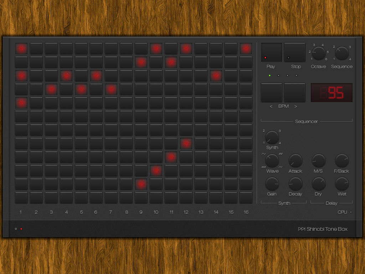Viewport: 365px width, 274px height.
Task: Turn off lit pad in row 4, step 5
Action: click(x=81, y=89)
